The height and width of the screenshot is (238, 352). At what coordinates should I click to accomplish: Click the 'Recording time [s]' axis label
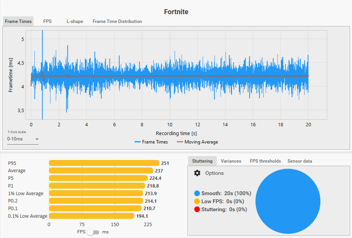176,133
